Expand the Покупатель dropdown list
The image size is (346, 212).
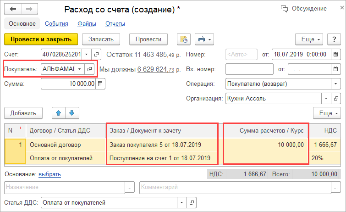click(x=80, y=69)
